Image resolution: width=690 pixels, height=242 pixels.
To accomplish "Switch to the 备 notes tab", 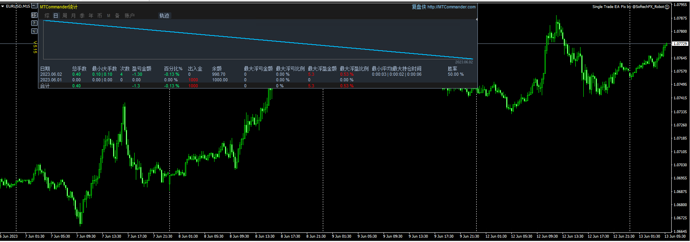I will pos(117,16).
